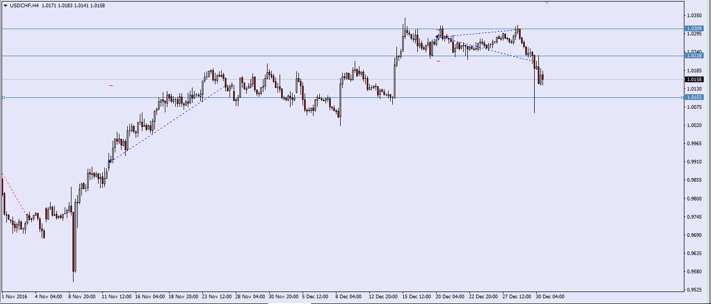The image size is (711, 304).
Task: Click the 1.0228 price tag on the axis
Action: click(x=694, y=56)
